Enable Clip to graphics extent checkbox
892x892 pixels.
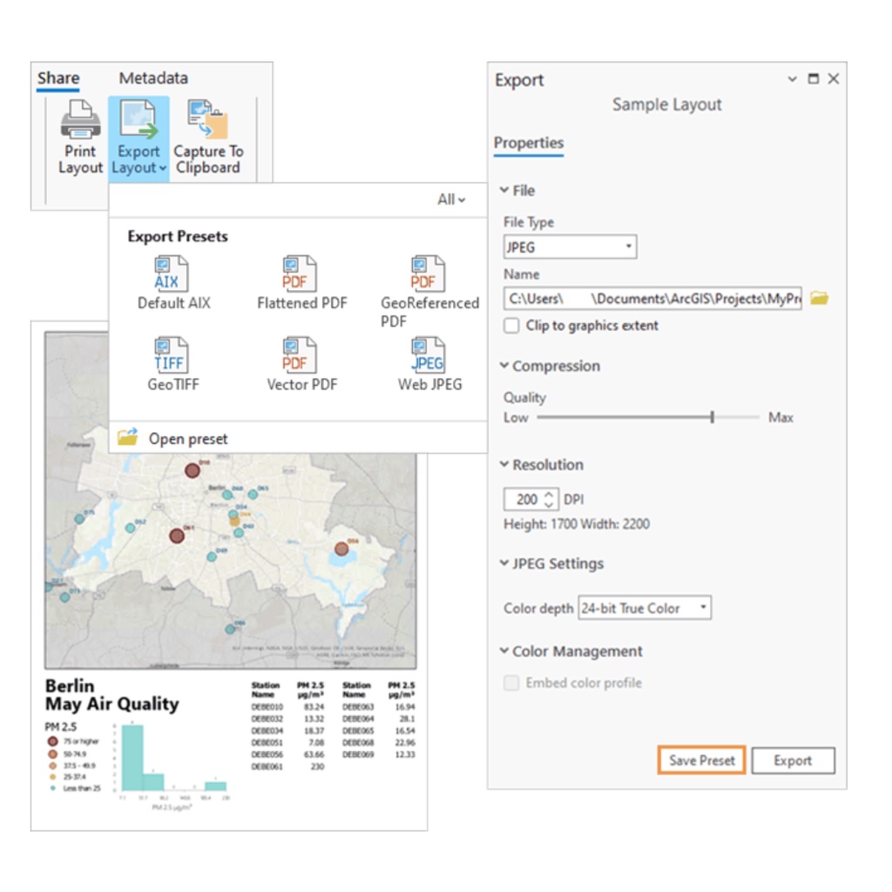pyautogui.click(x=512, y=326)
